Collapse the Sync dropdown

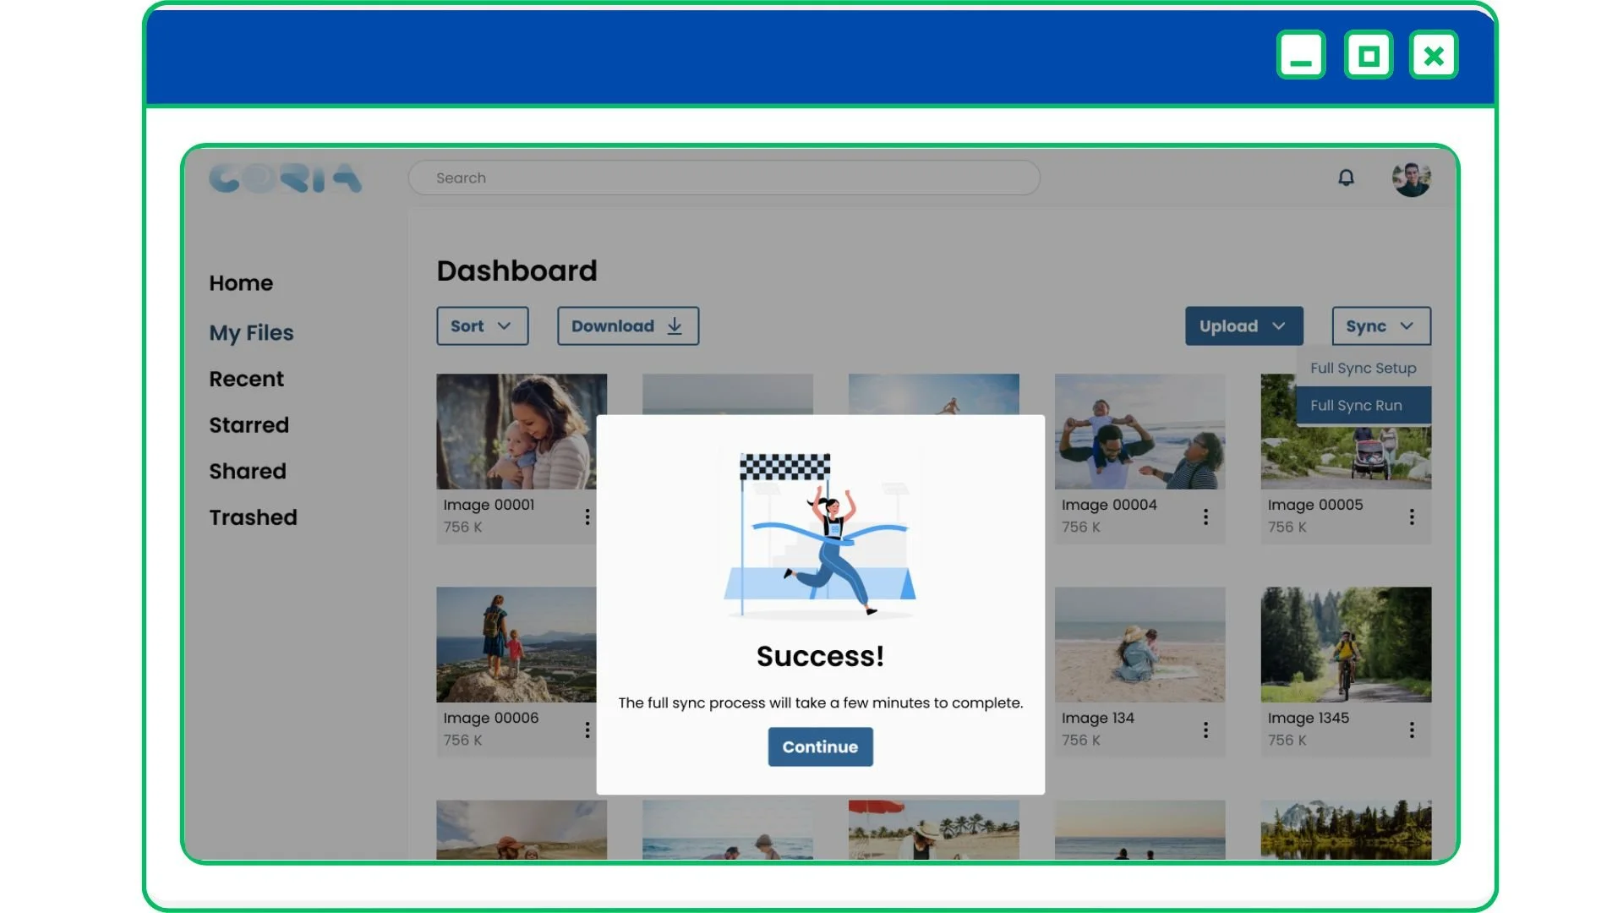tap(1380, 326)
